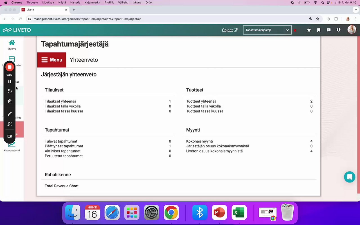Image resolution: width=360 pixels, height=225 pixels.
Task: Click the address bar URL
Action: (x=87, y=19)
